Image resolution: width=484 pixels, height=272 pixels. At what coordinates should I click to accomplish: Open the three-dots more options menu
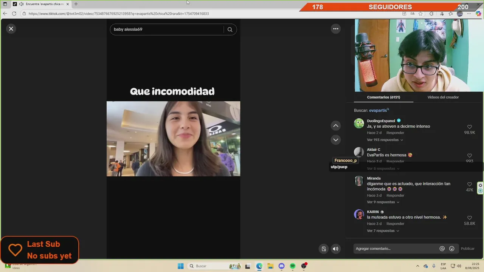[335, 29]
